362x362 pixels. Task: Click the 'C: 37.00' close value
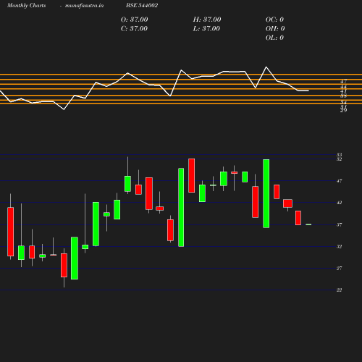(134, 28)
